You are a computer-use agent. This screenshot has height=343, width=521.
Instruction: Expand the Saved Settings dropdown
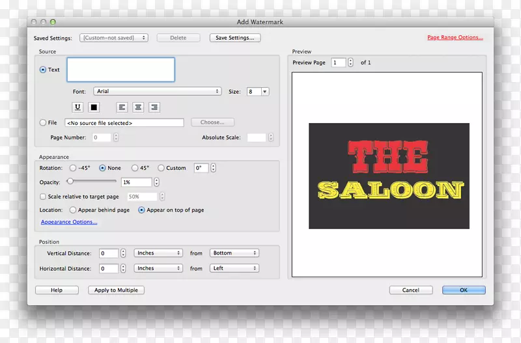click(x=114, y=38)
